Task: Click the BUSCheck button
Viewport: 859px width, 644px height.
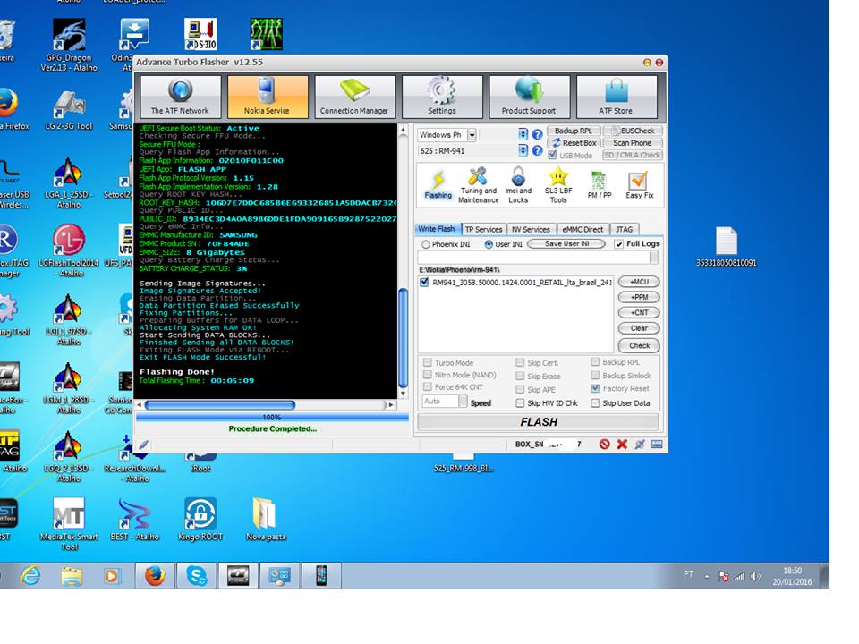Action: 633,131
